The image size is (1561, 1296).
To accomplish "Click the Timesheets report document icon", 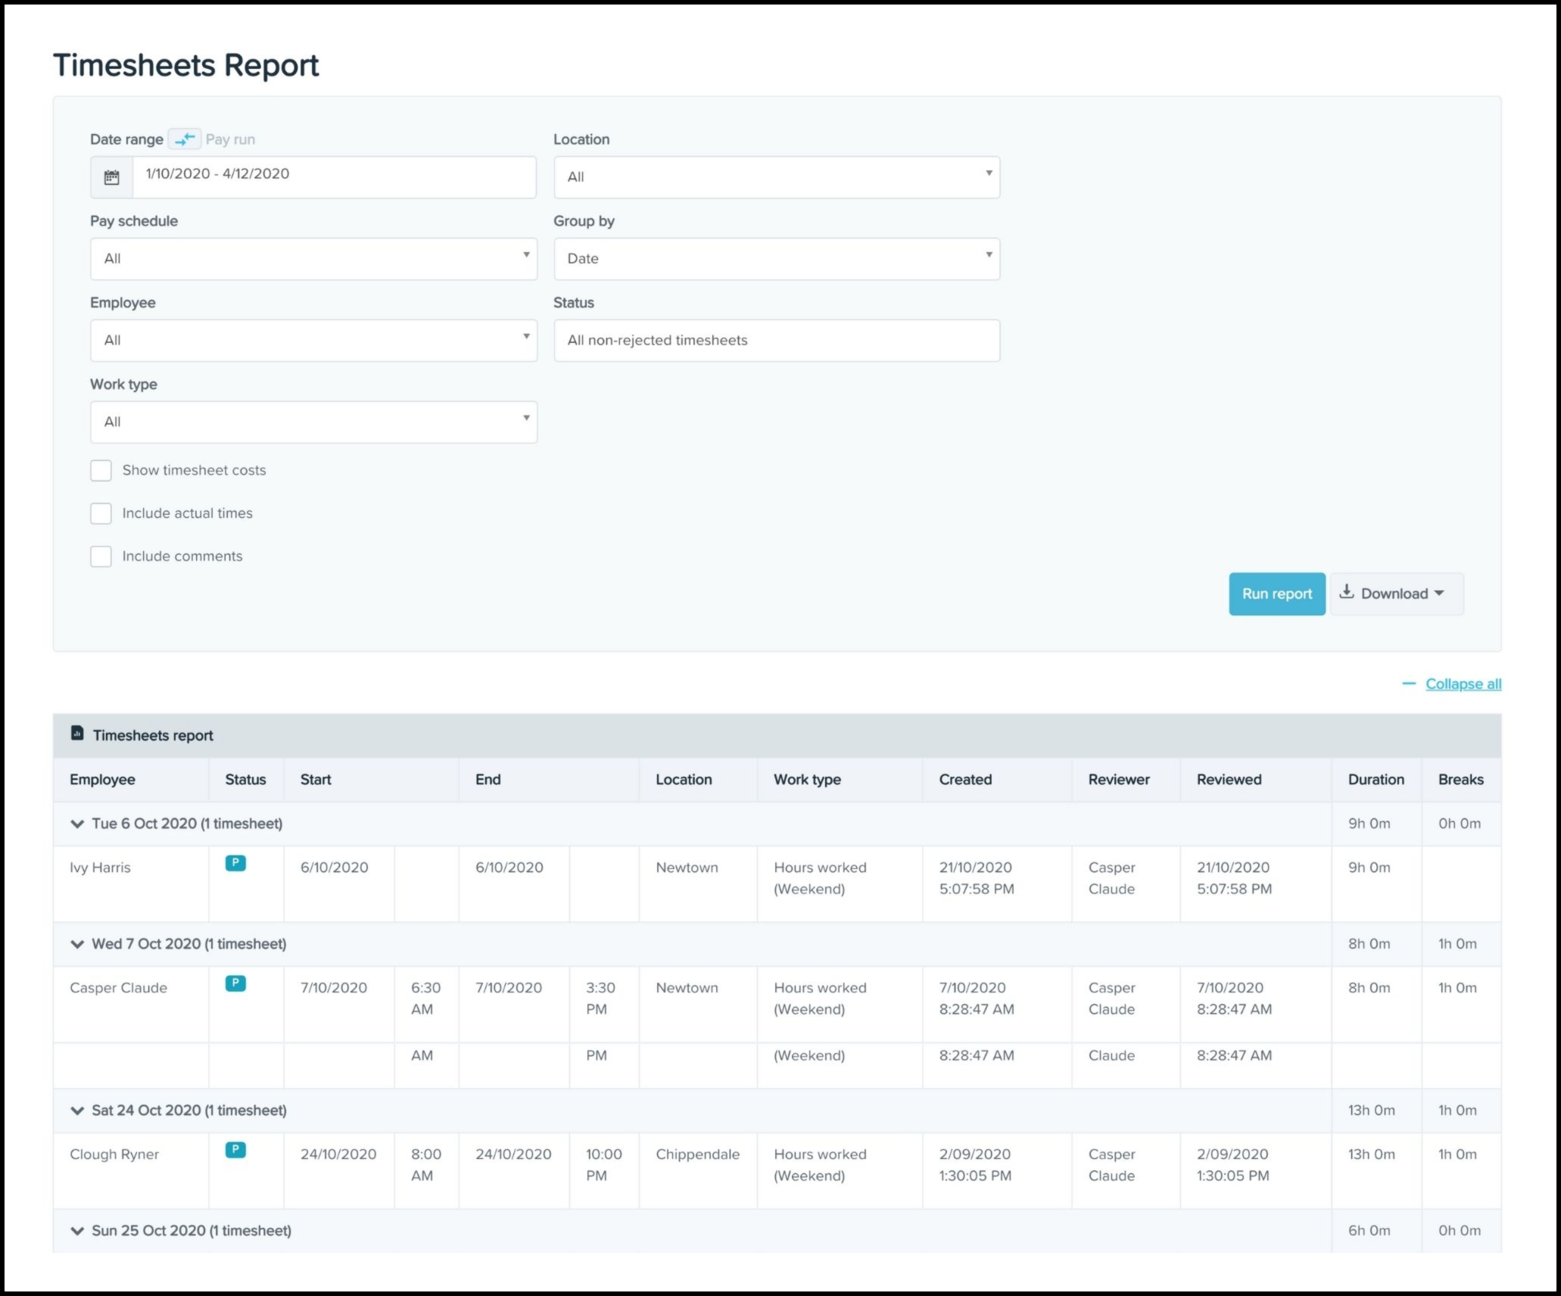I will click(76, 733).
